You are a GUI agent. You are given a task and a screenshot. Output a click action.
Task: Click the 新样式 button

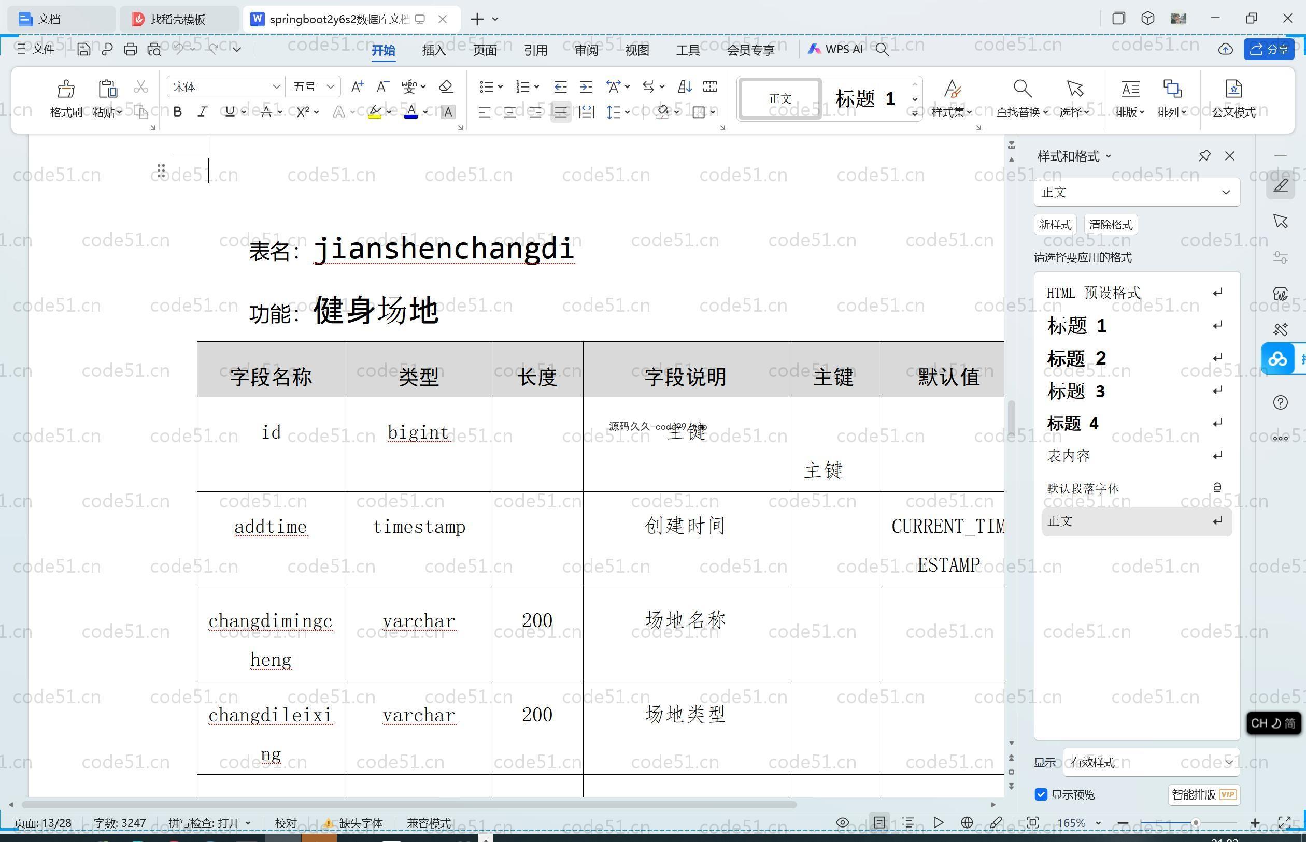pos(1055,224)
